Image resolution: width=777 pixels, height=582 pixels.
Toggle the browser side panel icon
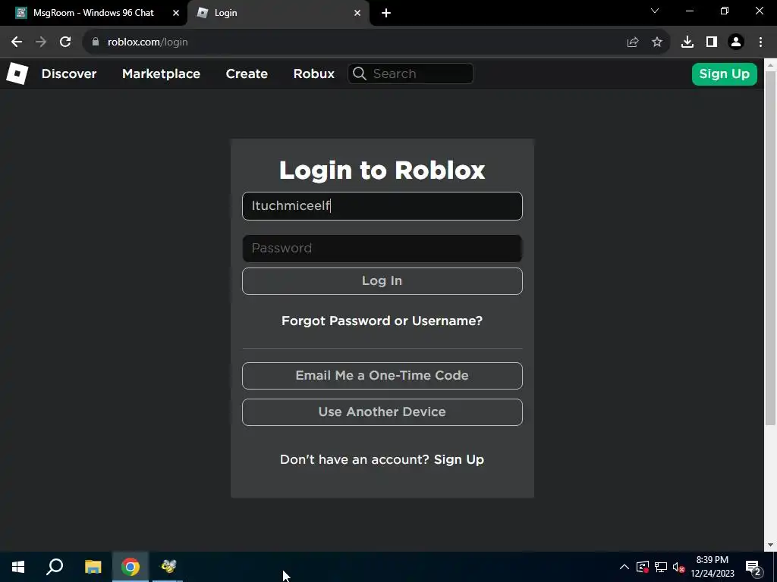(x=712, y=42)
